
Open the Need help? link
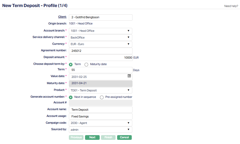point(231,6)
